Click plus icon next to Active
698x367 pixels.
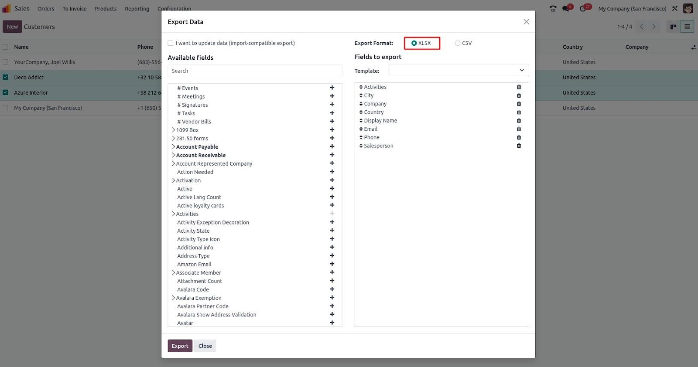tap(332, 189)
